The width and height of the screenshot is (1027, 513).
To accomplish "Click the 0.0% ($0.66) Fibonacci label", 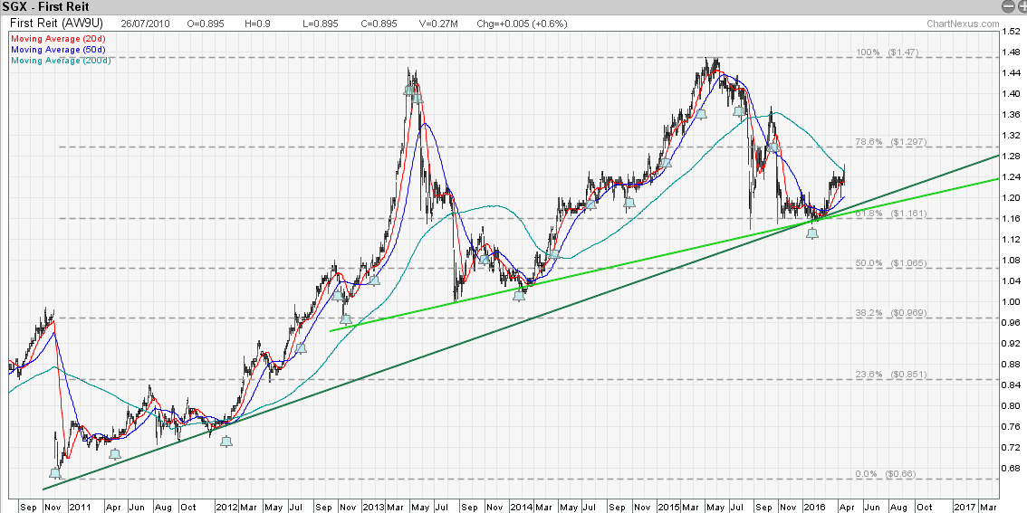I will 888,473.
